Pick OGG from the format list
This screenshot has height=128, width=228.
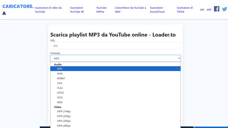[115, 97]
